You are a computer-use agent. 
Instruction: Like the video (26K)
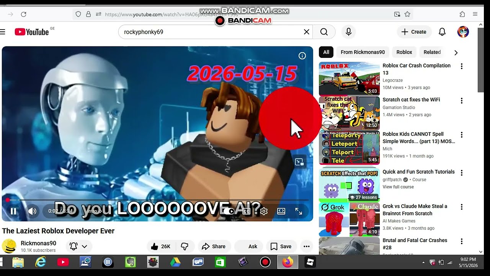[x=161, y=246]
